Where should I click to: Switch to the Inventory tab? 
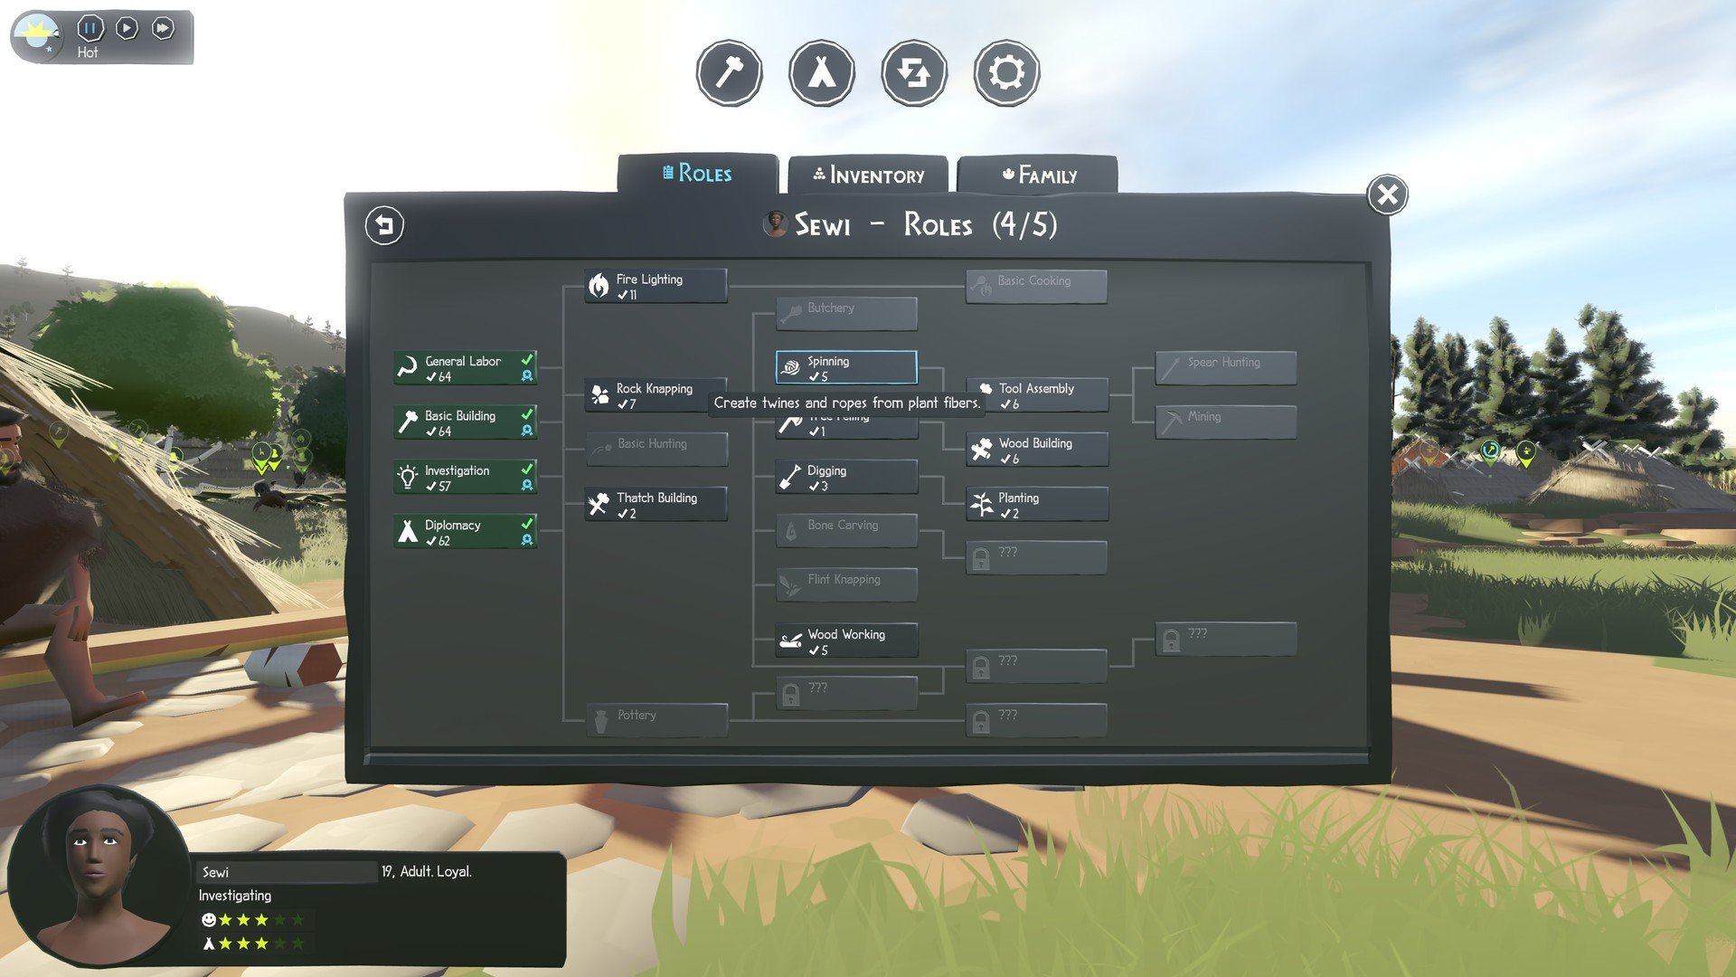(869, 175)
